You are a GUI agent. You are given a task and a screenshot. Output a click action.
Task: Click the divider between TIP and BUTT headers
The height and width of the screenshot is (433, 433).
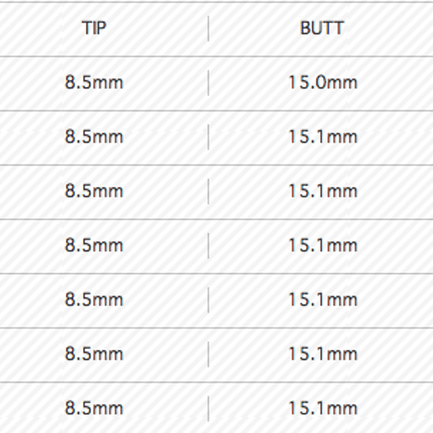(x=208, y=29)
